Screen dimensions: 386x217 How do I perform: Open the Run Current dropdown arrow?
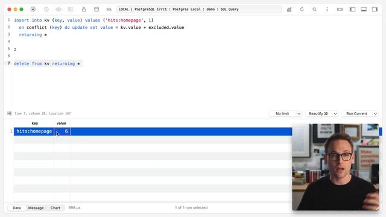375,114
